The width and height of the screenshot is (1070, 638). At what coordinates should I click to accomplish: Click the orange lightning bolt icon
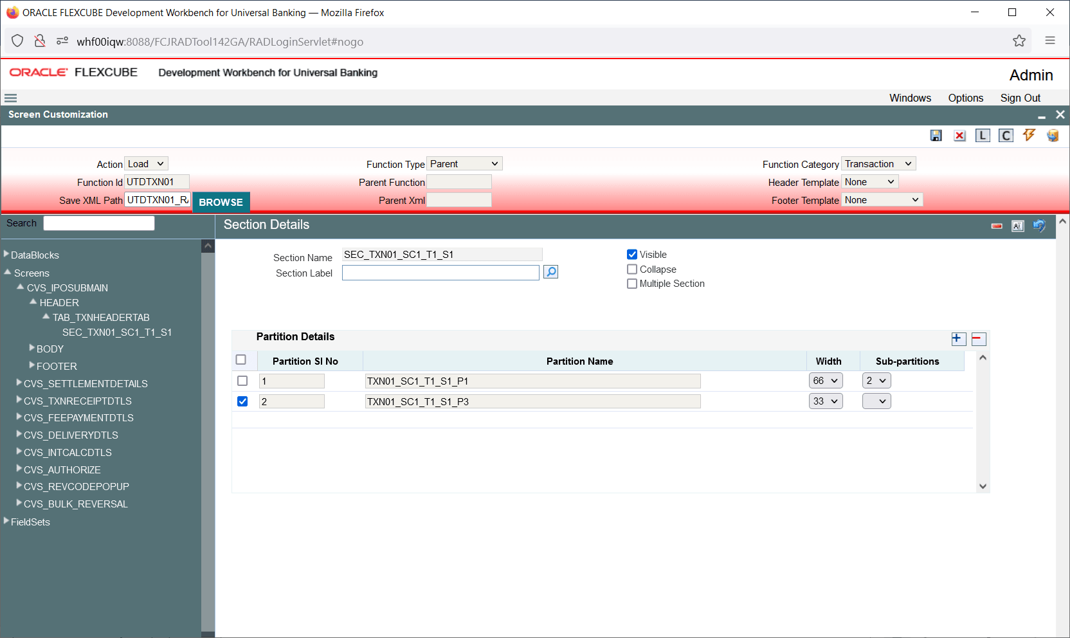pos(1029,135)
